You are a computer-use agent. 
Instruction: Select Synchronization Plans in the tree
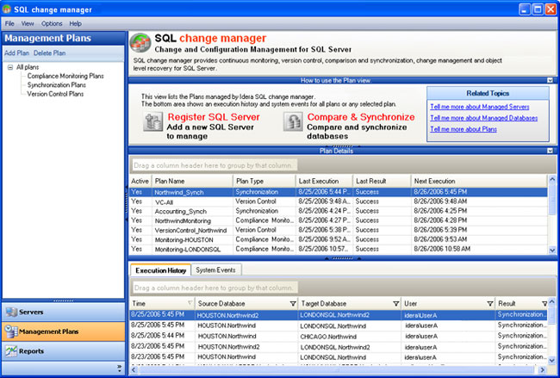(56, 85)
